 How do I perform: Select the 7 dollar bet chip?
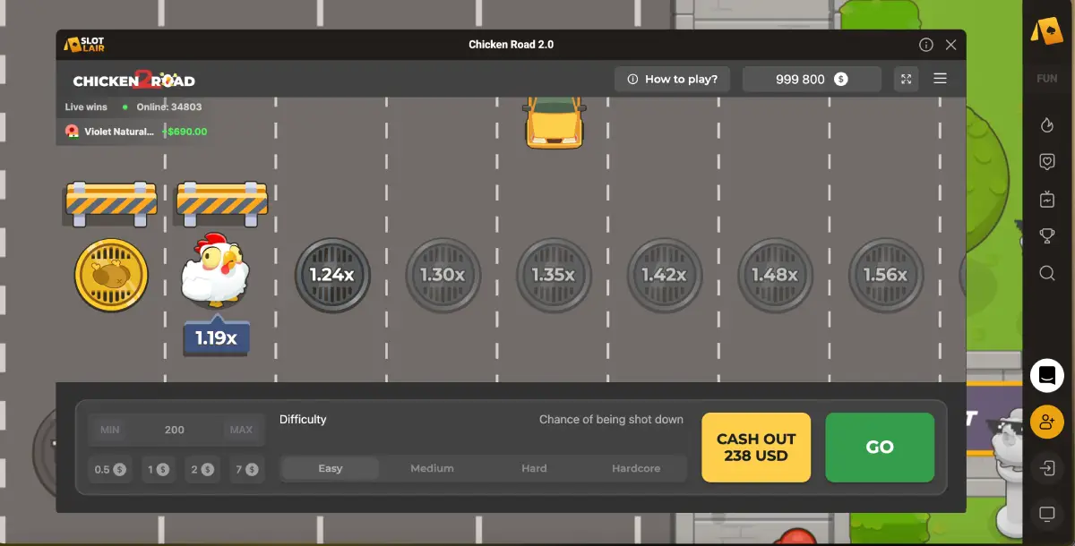click(247, 468)
